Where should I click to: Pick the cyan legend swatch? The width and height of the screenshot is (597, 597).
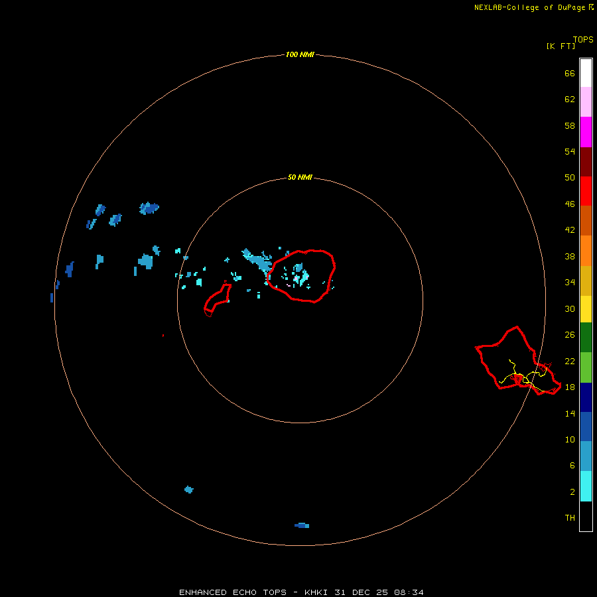(x=586, y=486)
